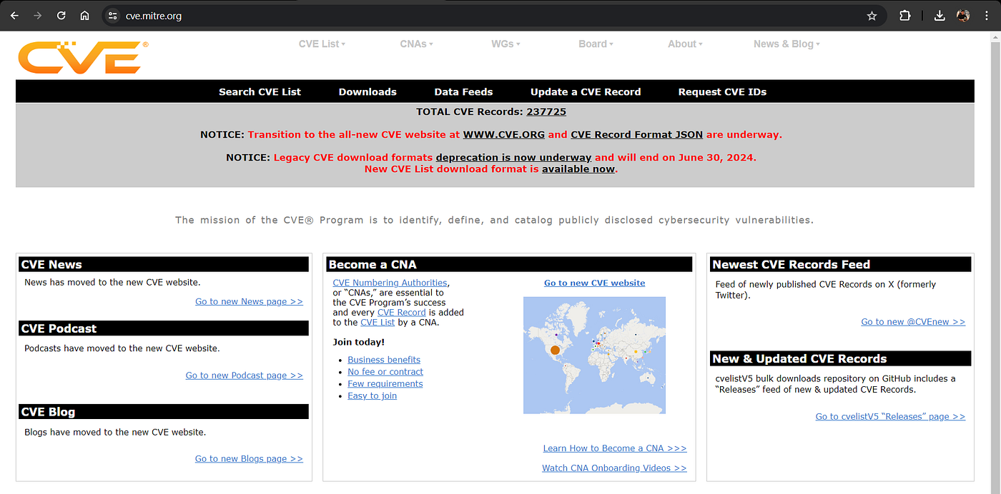Open Data Feeds in the black bar

click(x=463, y=91)
